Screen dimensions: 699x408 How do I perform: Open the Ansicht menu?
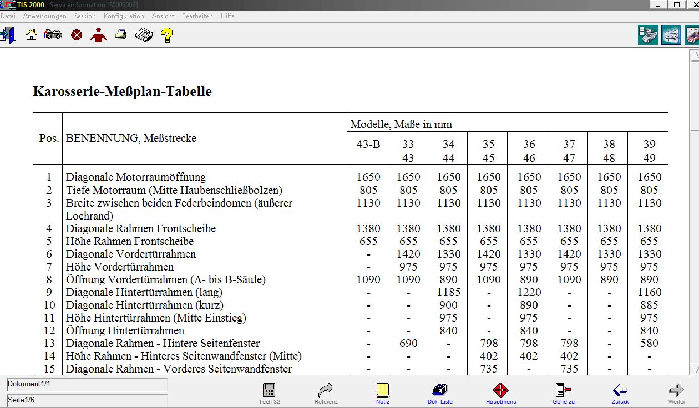[x=163, y=16]
